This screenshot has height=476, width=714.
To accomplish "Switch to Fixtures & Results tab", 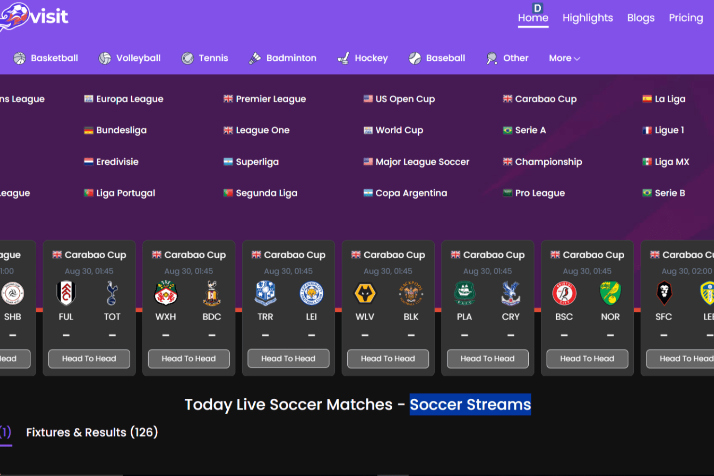I will (x=92, y=432).
